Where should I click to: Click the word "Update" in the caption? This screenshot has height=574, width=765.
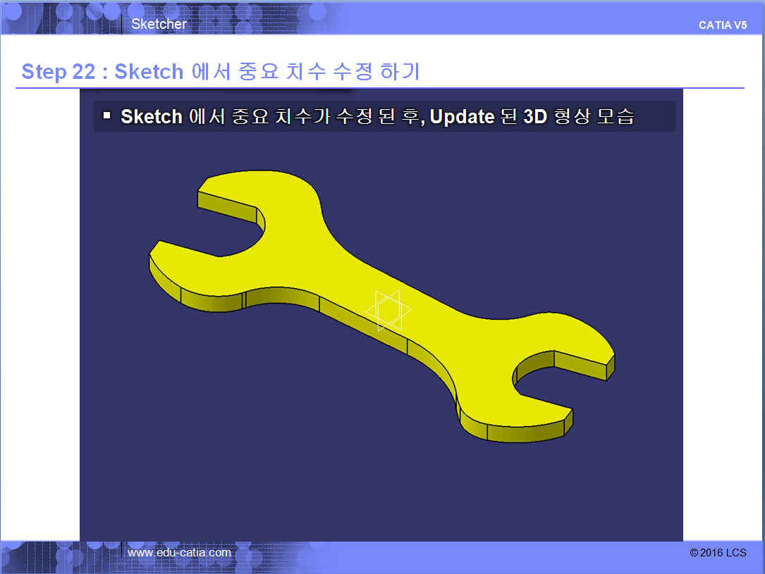coord(462,117)
